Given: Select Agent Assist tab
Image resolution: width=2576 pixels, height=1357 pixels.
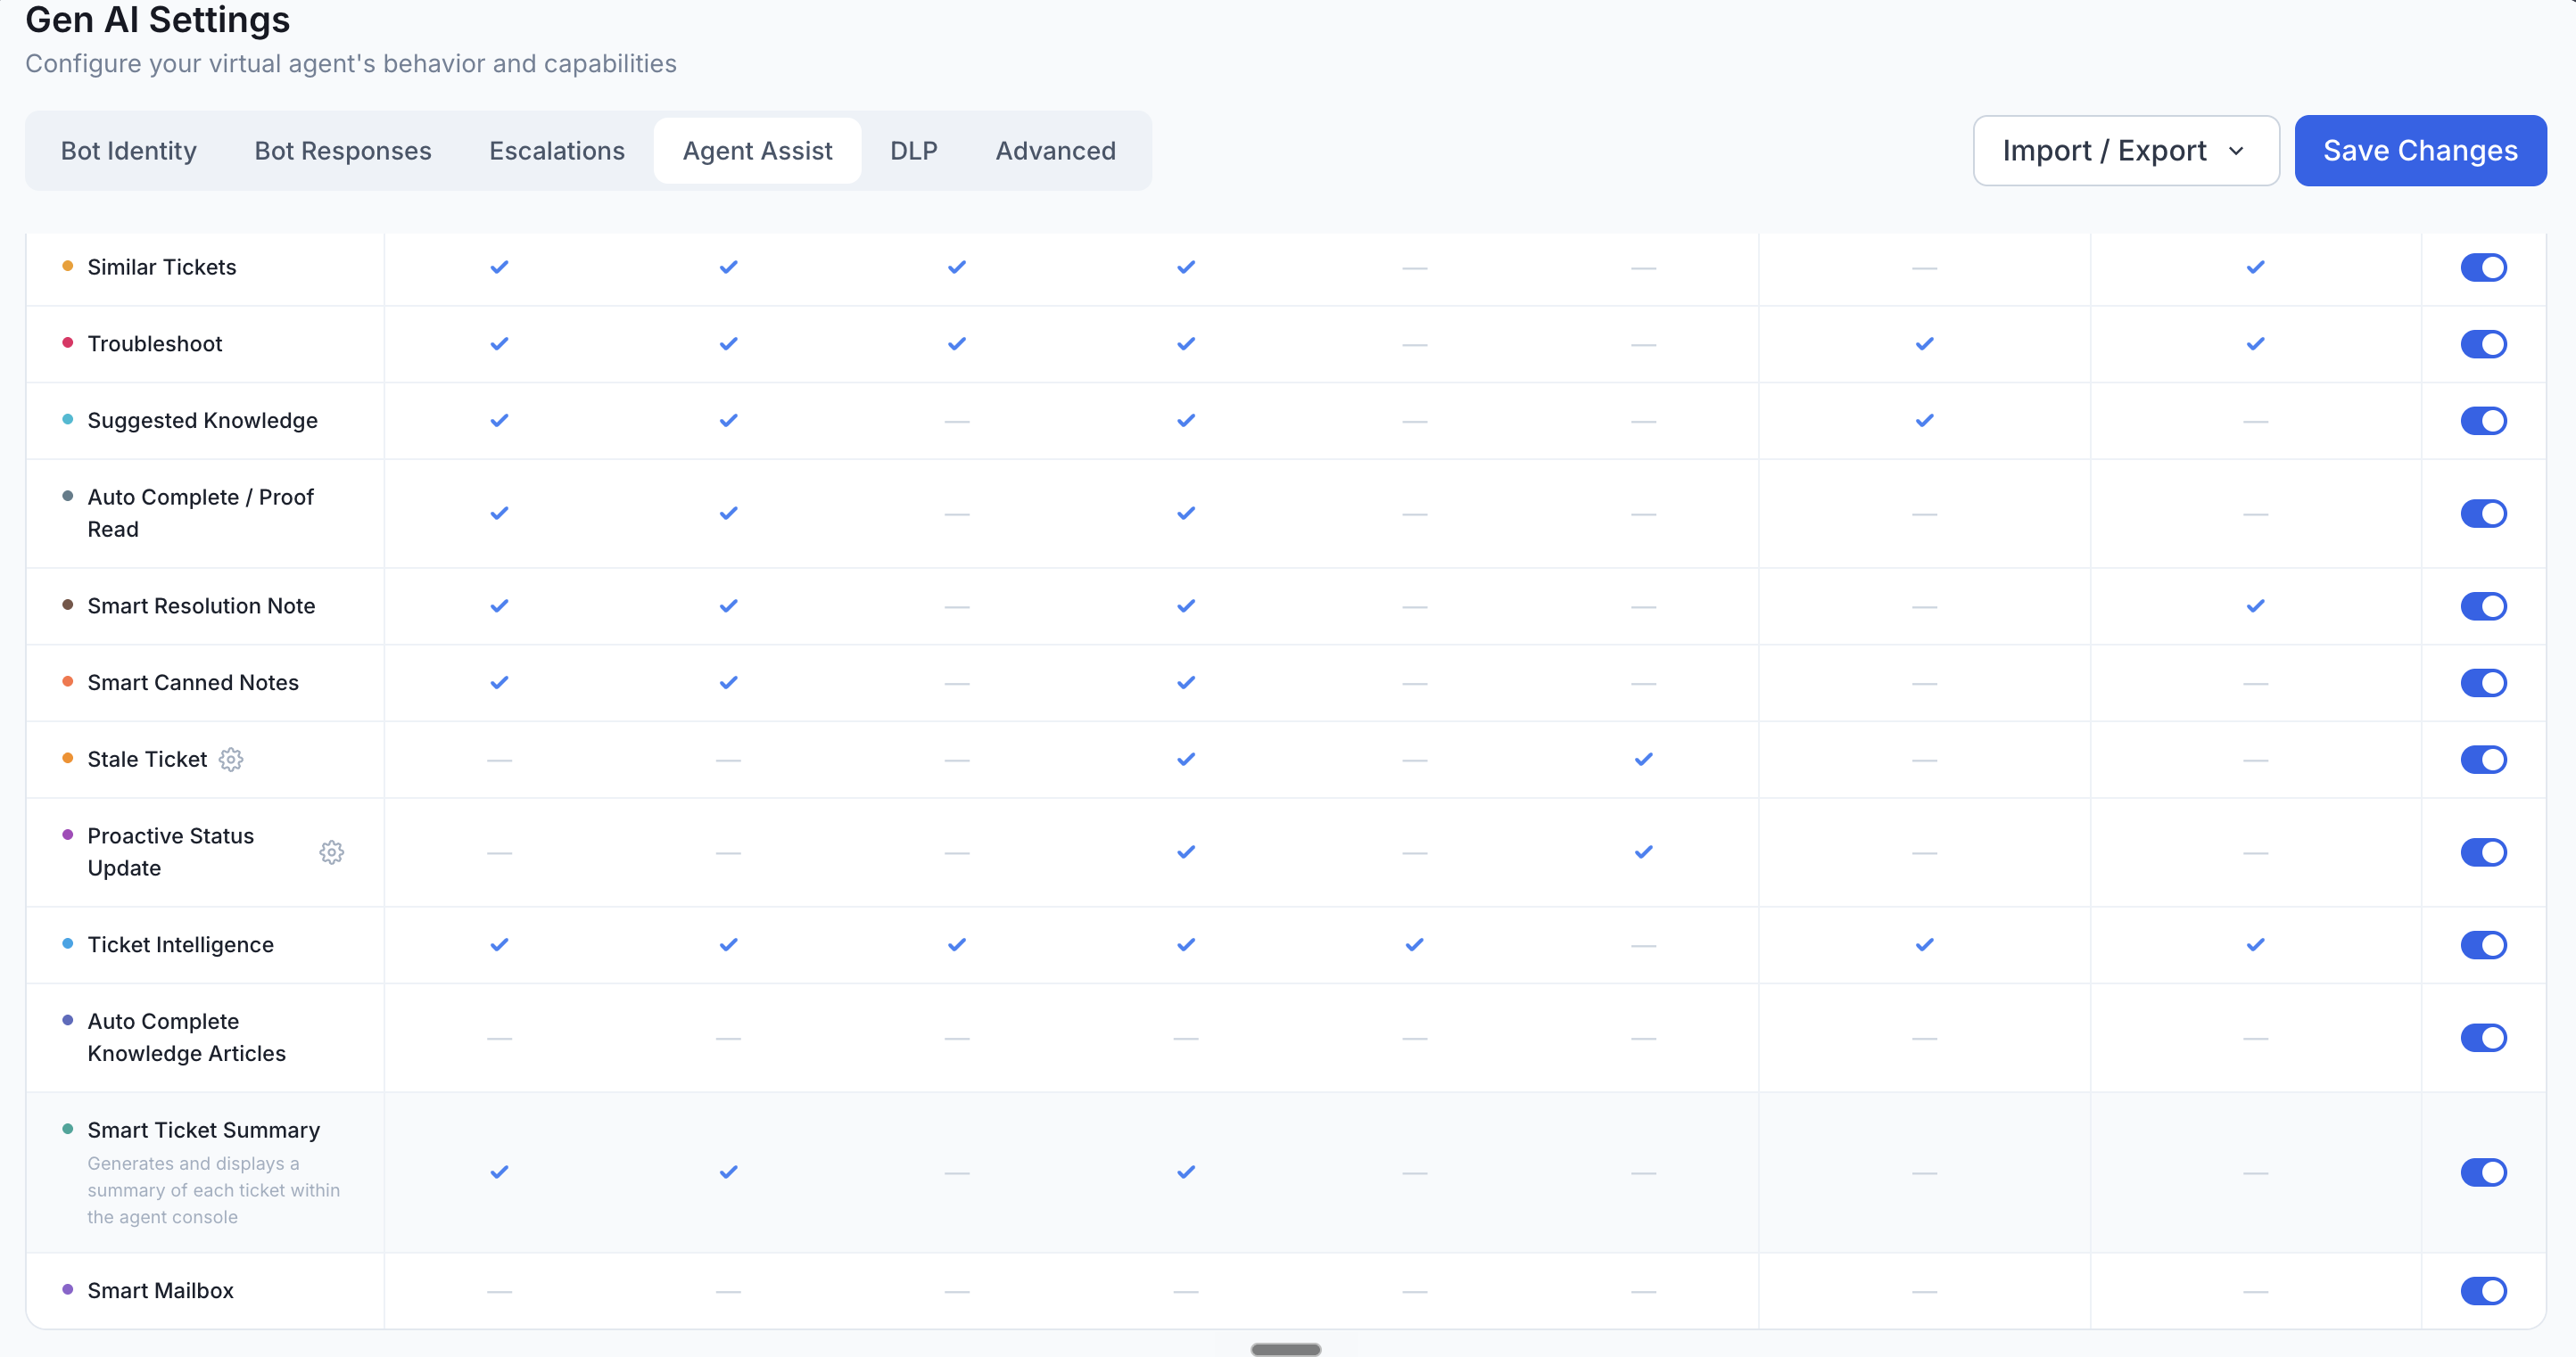Looking at the screenshot, I should (x=757, y=151).
